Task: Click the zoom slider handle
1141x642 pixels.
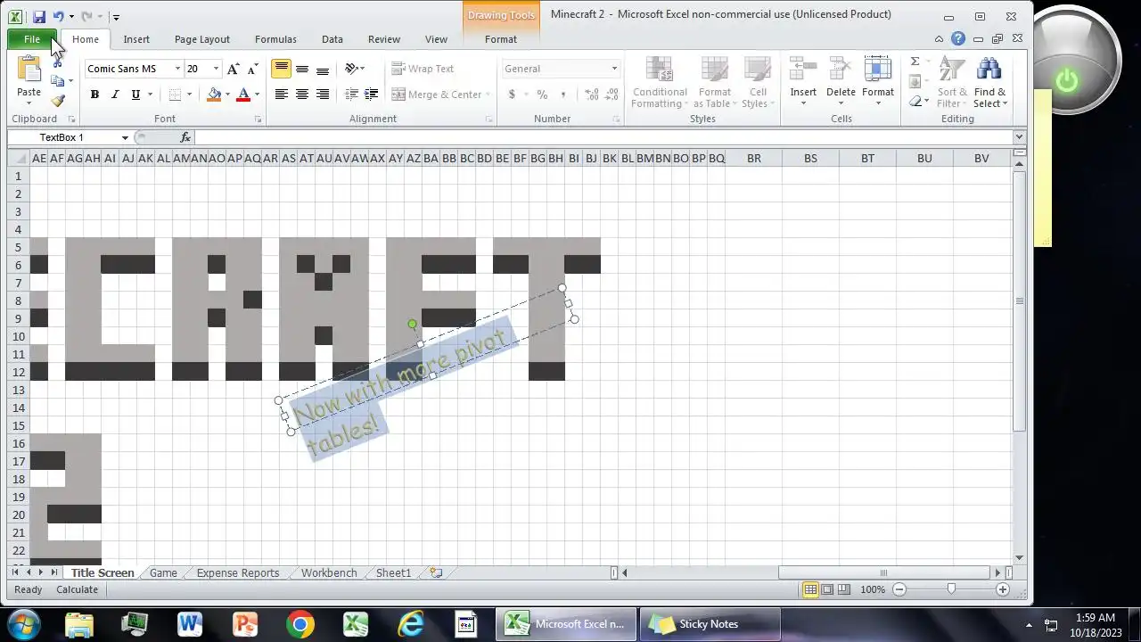Action: 951,589
